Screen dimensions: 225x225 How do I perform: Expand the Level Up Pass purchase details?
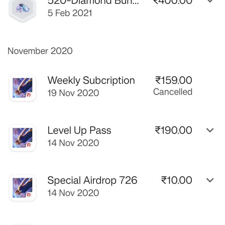pos(210,130)
